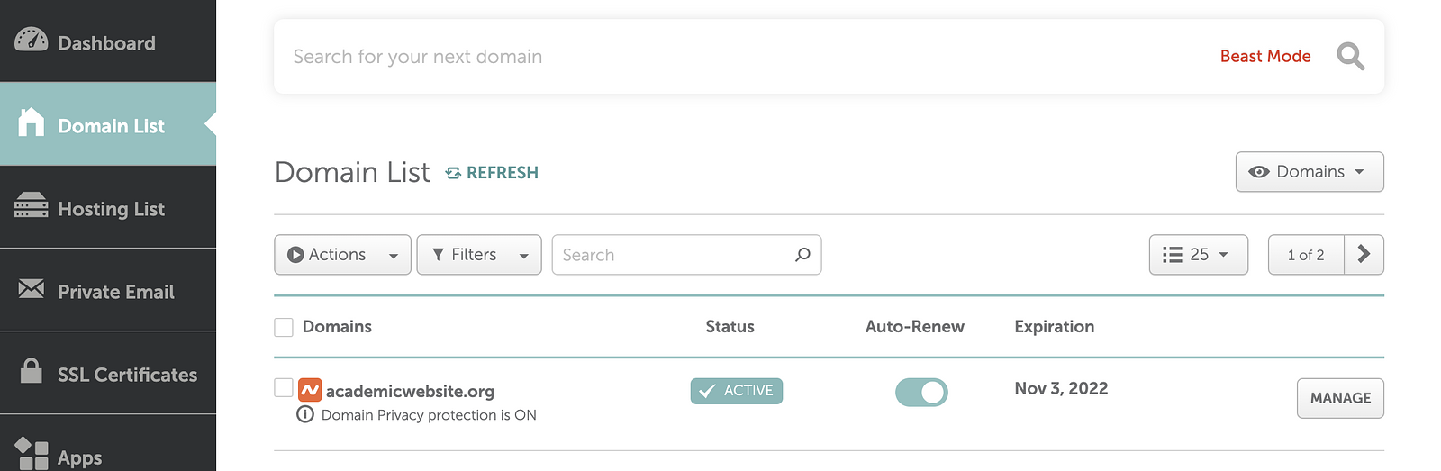Open Hosting List from the sidebar
This screenshot has width=1441, height=471.
(108, 207)
